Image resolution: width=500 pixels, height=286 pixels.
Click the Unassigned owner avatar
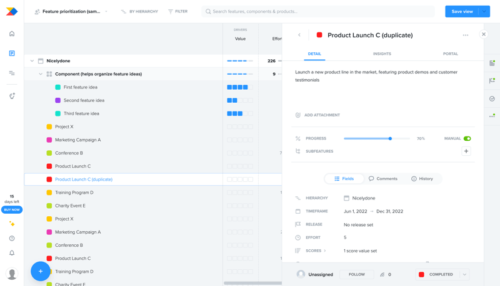301,274
